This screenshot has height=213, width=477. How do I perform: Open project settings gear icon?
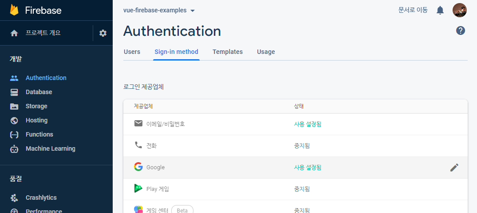[103, 33]
